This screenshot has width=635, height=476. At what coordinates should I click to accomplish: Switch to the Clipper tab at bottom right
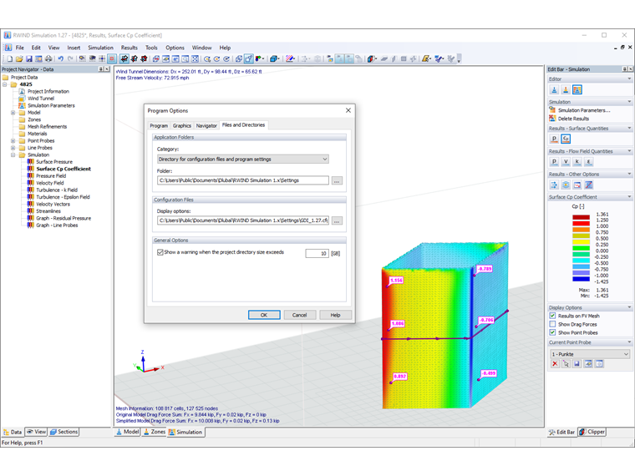[592, 432]
